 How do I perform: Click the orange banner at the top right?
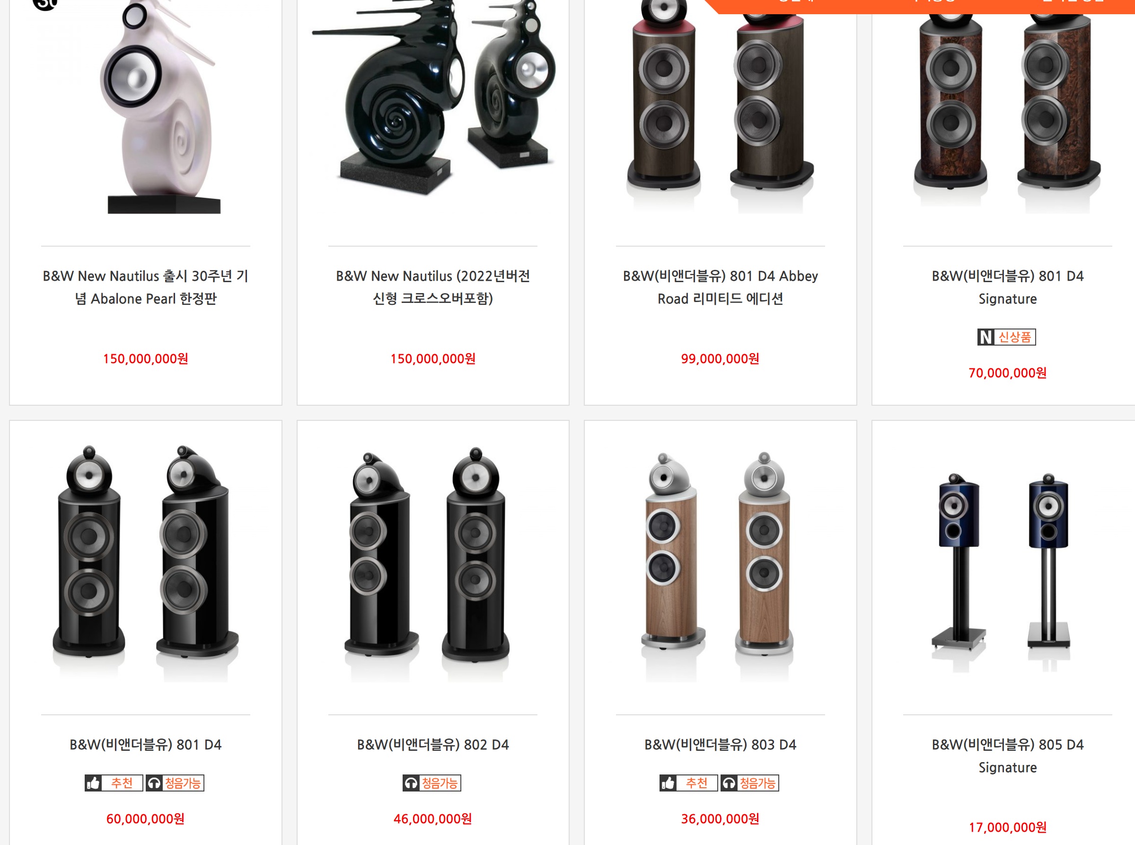[x=920, y=6]
